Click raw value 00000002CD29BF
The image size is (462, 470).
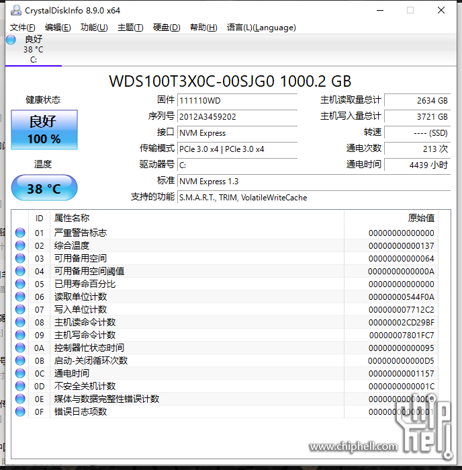point(401,323)
